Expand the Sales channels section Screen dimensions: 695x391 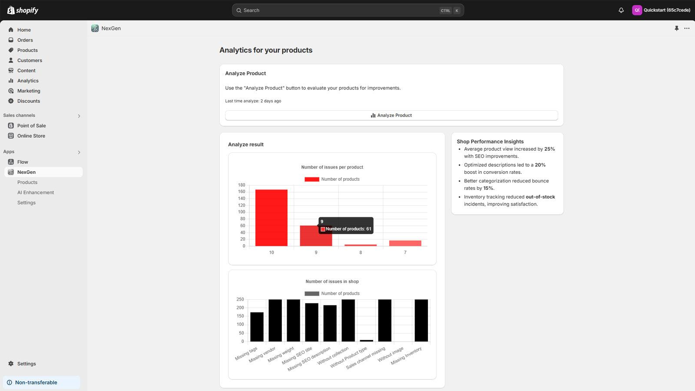click(x=79, y=116)
